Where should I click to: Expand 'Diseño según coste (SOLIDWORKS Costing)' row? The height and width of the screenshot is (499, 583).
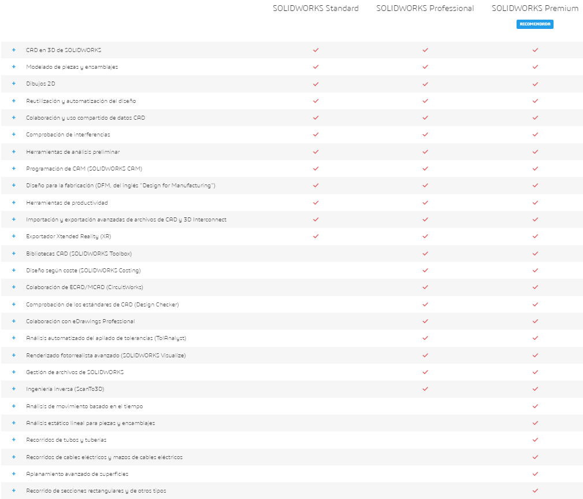pos(14,270)
